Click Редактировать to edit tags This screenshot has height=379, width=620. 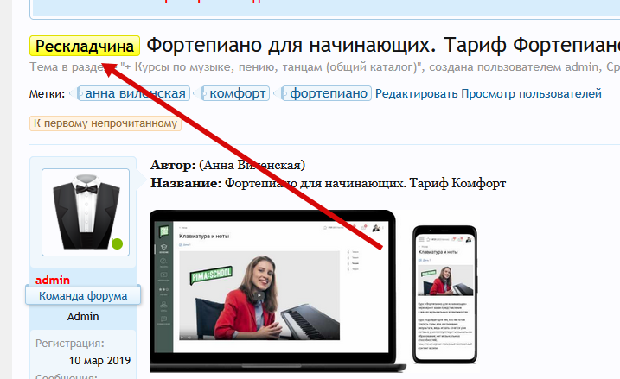coord(416,93)
